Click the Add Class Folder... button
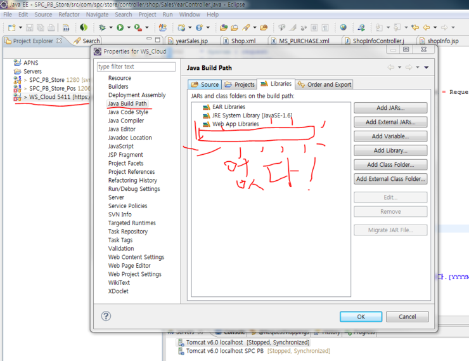The width and height of the screenshot is (469, 361). [x=390, y=164]
